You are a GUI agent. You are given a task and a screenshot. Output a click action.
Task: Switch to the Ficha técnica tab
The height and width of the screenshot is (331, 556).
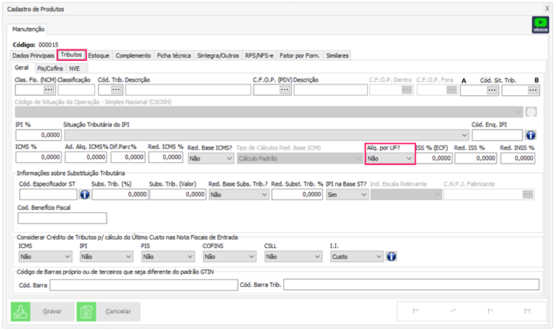[174, 56]
